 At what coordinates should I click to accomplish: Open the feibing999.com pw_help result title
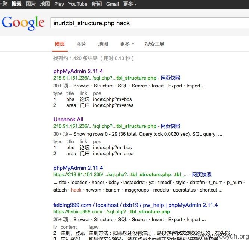[x=135, y=205]
